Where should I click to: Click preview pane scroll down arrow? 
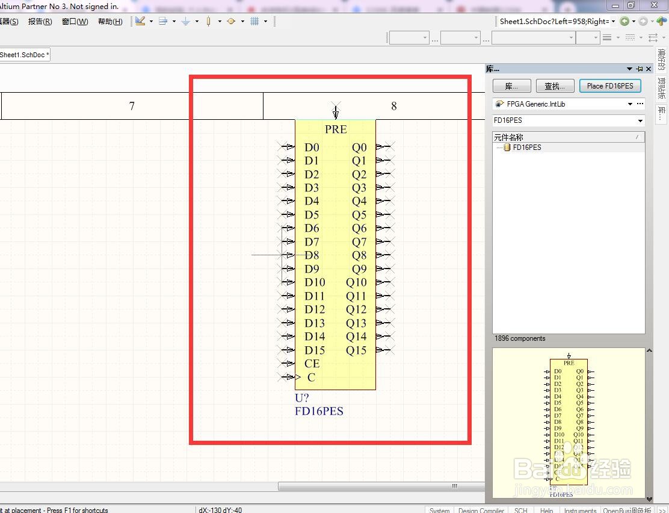click(649, 499)
